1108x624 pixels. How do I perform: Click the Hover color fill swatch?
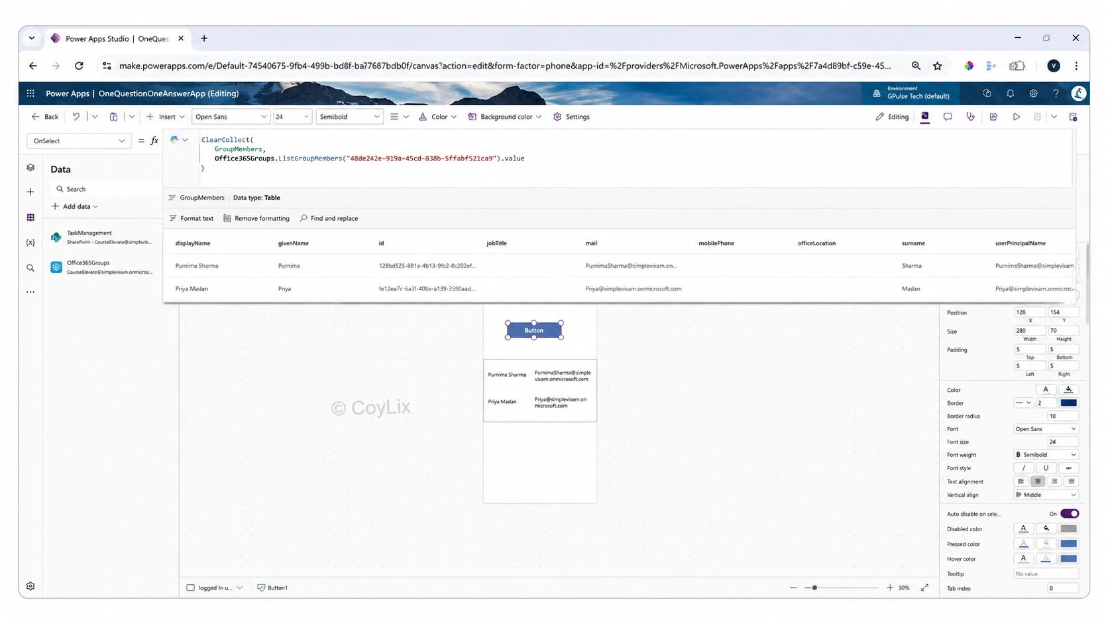[1068, 559]
